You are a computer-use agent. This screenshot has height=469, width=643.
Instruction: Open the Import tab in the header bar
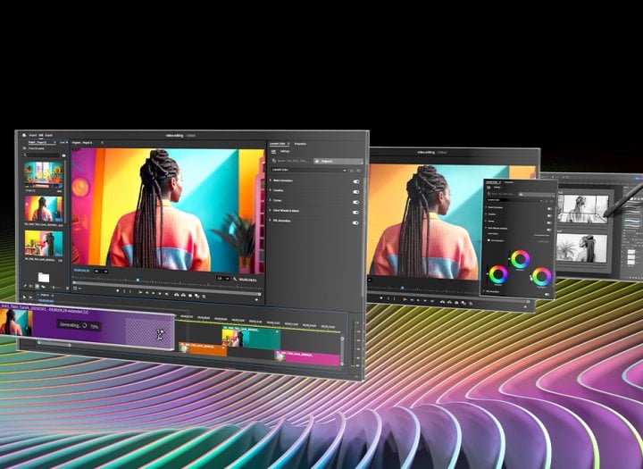pos(32,135)
